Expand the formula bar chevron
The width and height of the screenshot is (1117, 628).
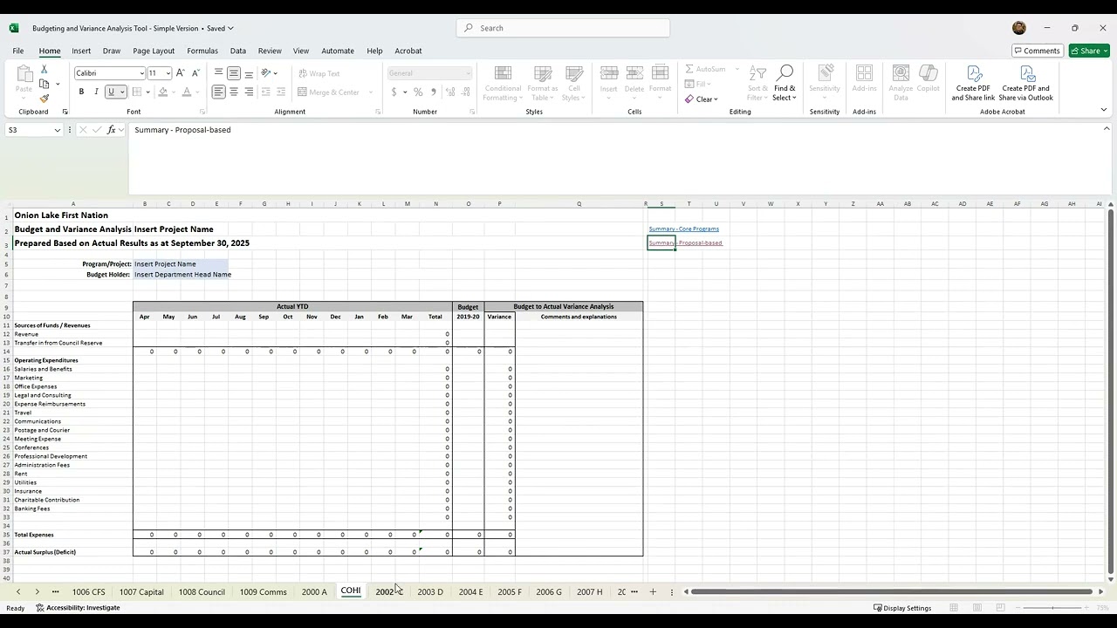pyautogui.click(x=1107, y=129)
